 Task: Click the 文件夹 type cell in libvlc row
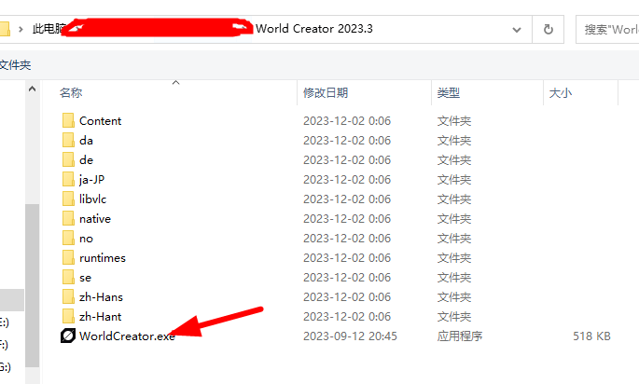pos(454,199)
